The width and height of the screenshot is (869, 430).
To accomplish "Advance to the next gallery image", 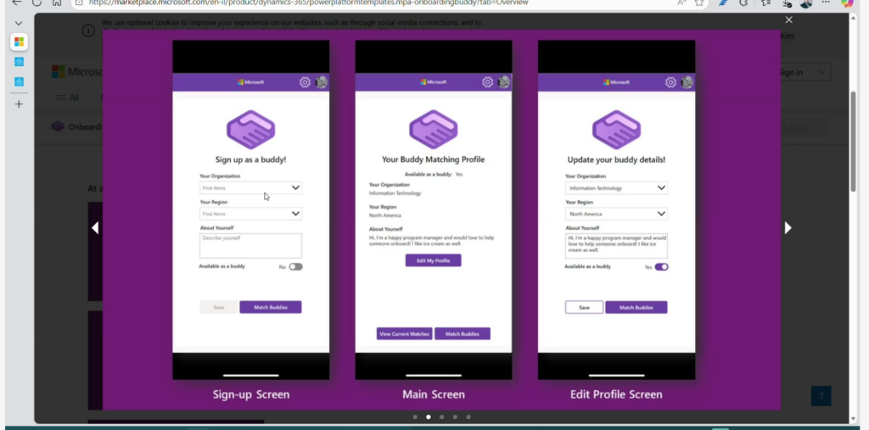I will 788,228.
